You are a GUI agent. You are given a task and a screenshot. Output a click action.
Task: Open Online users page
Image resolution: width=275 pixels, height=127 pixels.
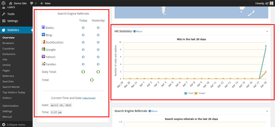[x=6, y=65]
